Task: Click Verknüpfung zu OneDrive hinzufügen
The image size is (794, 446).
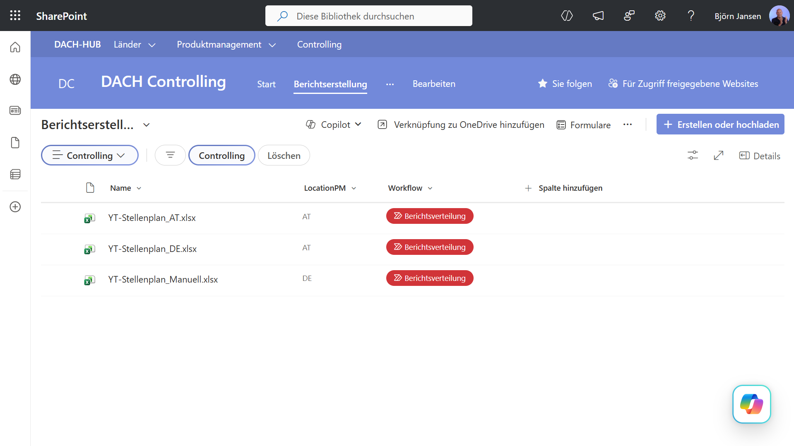Action: 461,125
